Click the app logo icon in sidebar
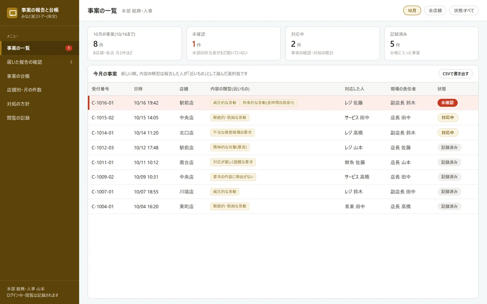 (x=13, y=13)
